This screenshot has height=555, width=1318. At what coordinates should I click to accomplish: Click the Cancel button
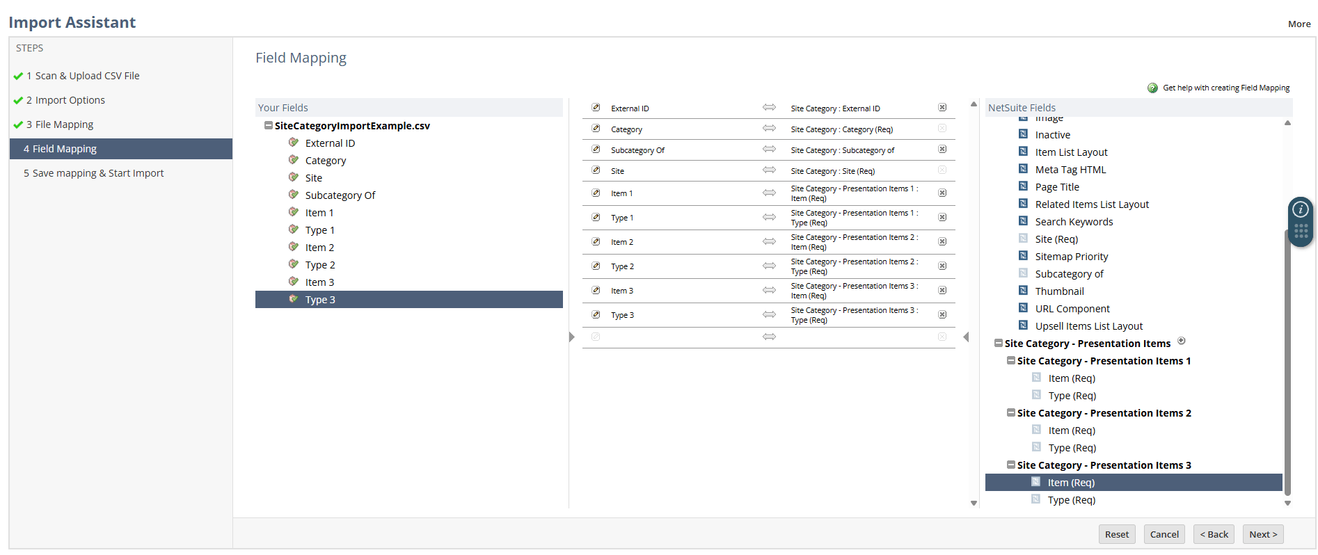(1164, 534)
